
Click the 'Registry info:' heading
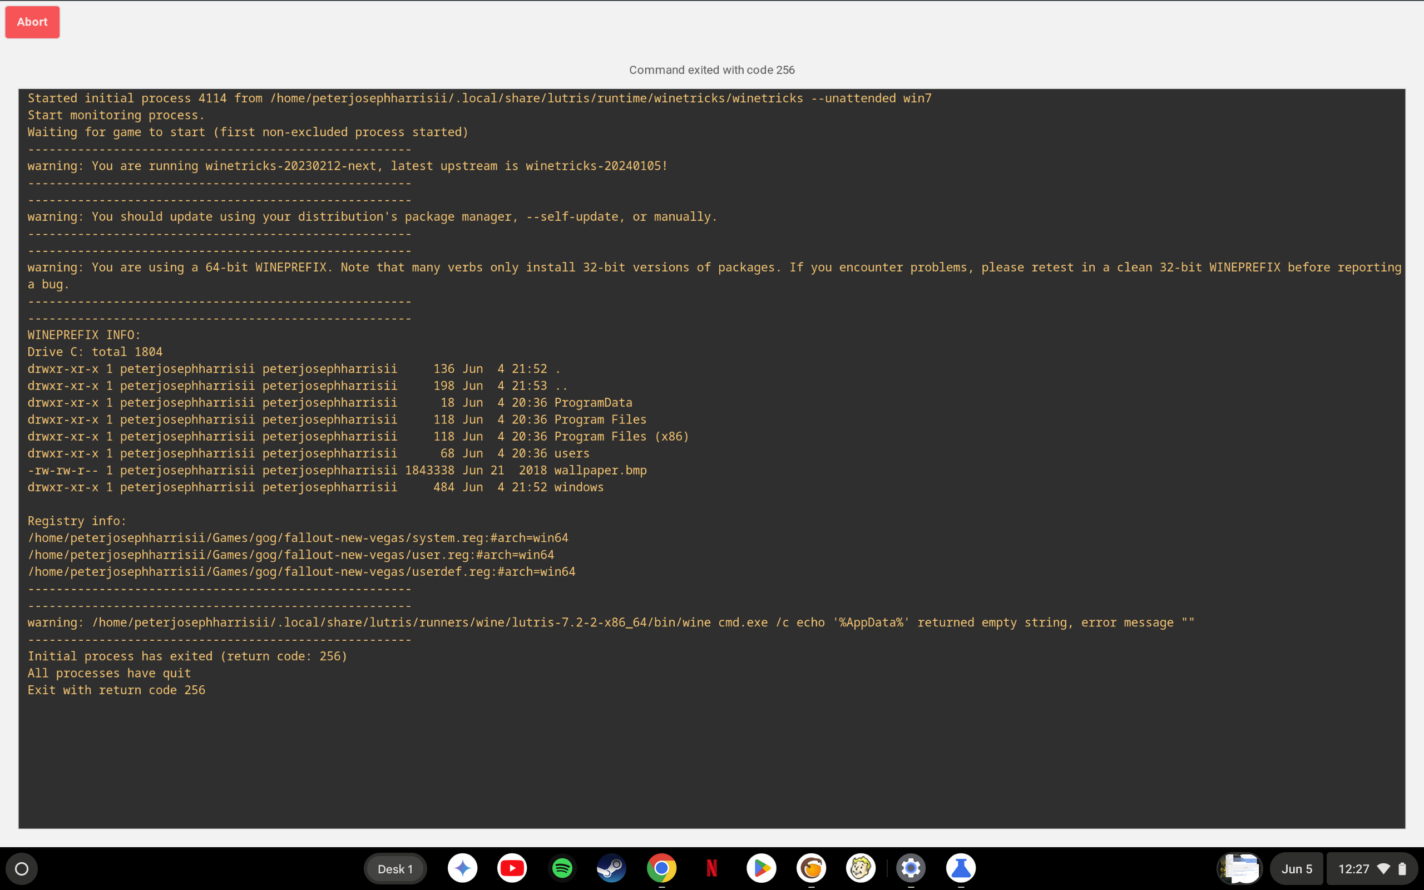[77, 521]
